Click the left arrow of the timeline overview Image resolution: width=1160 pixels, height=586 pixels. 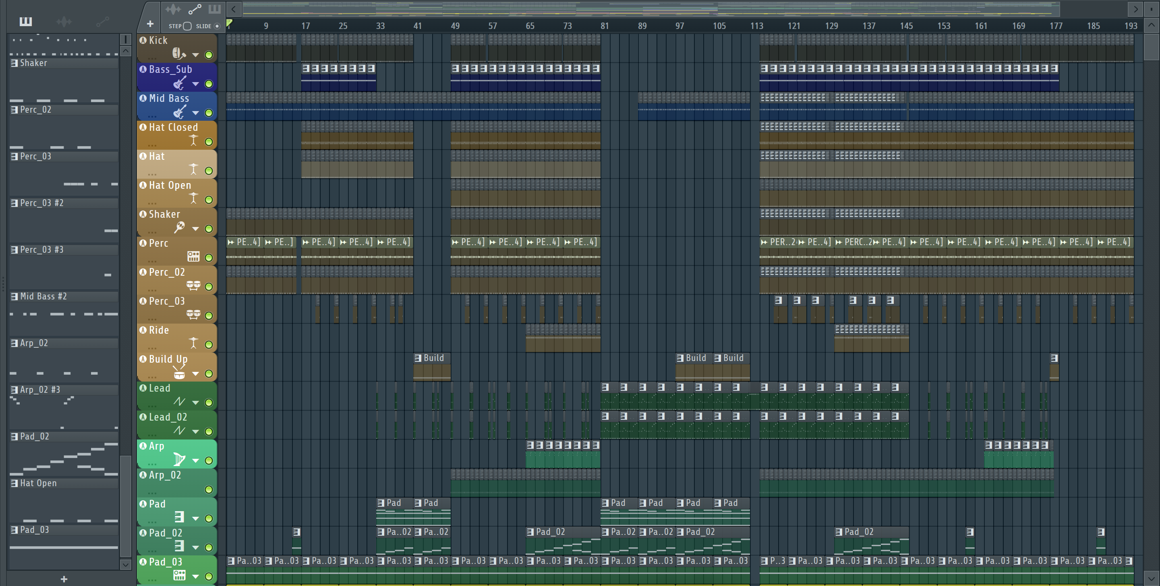point(233,9)
